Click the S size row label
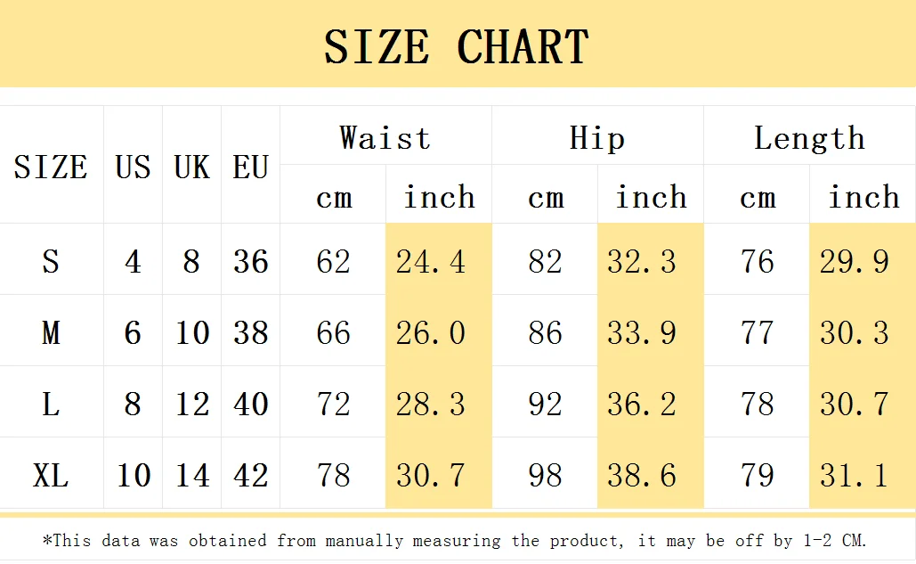 51,261
